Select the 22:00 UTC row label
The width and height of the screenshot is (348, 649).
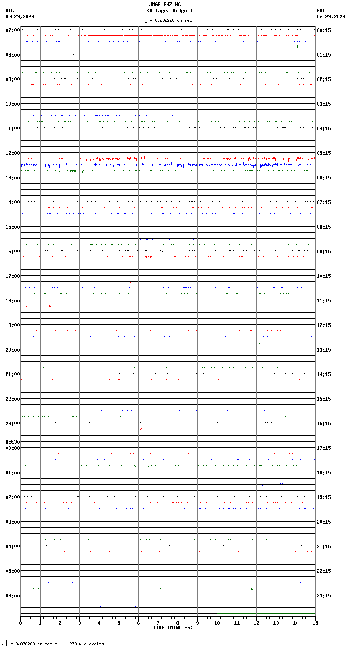point(13,399)
